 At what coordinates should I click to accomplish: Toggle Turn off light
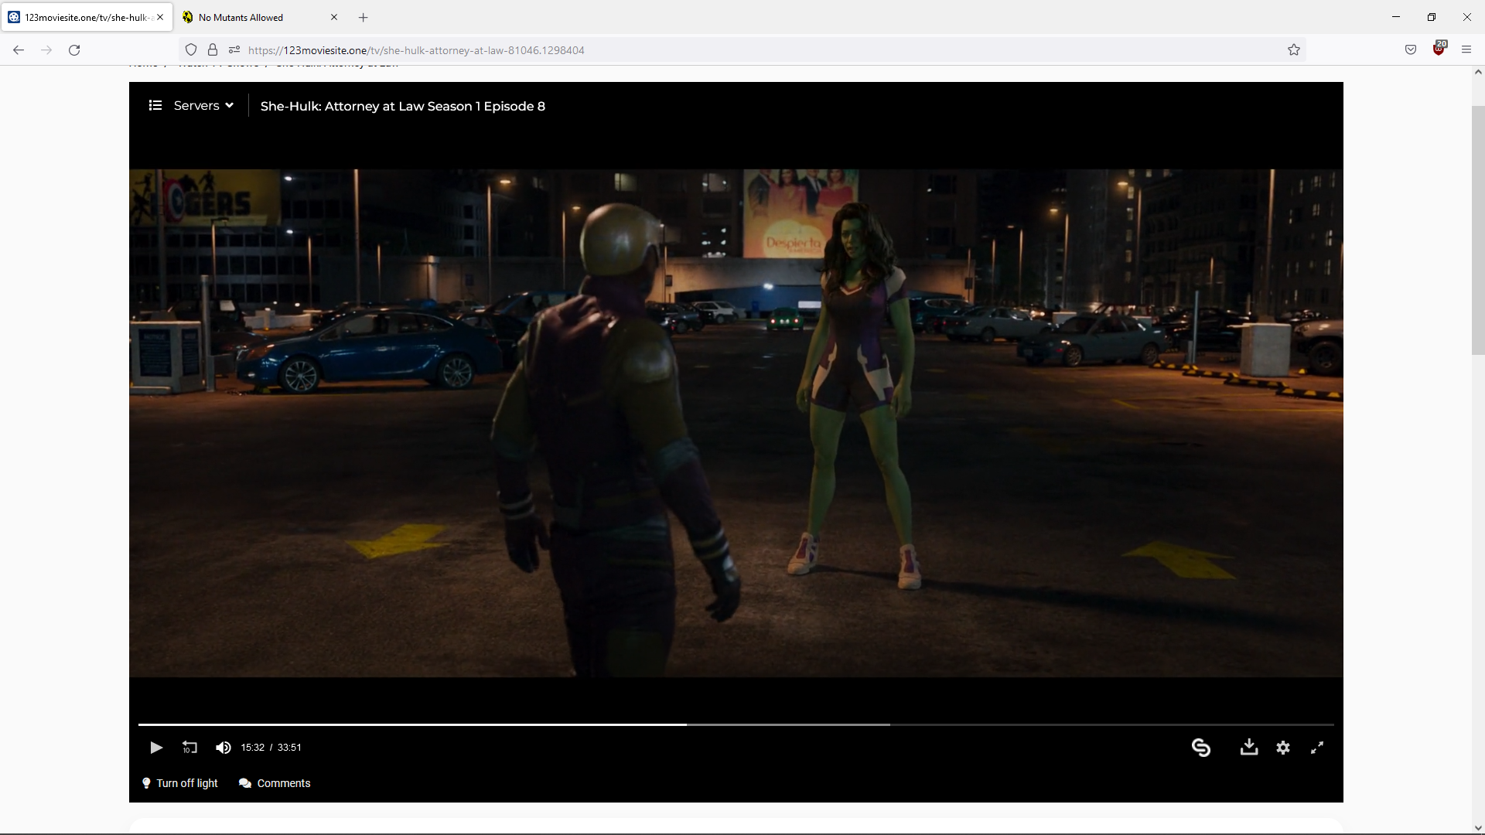click(x=180, y=783)
